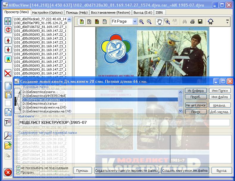Open the Fit Page zoom dropdown

click(135, 21)
